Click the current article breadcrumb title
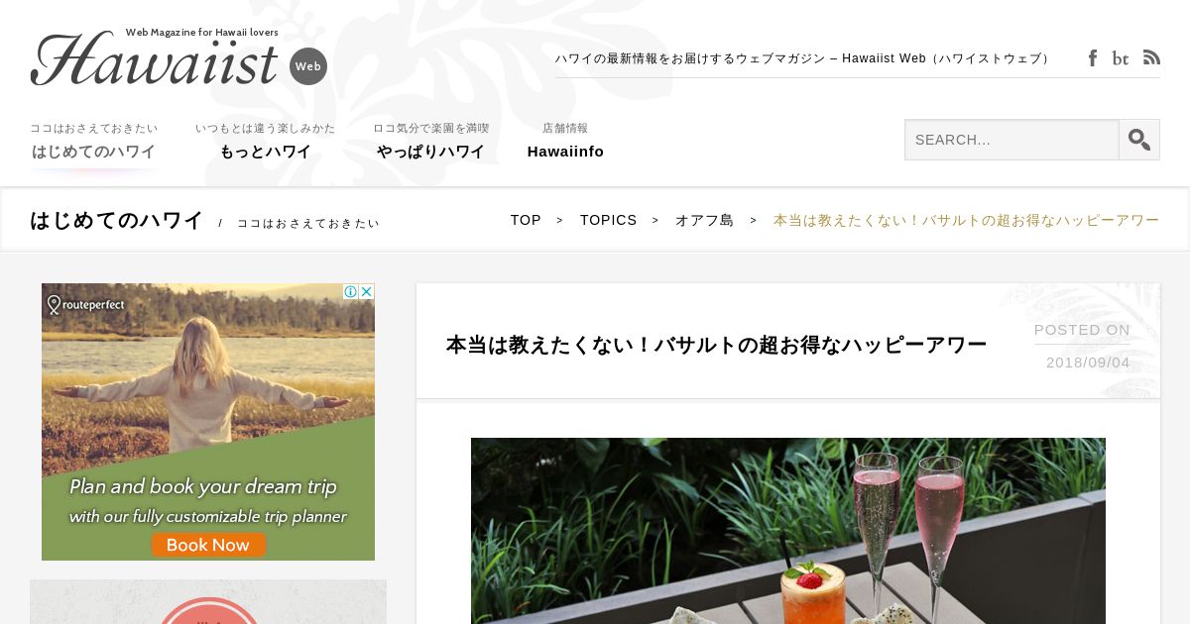Viewport: 1190px width, 624px height. click(966, 220)
